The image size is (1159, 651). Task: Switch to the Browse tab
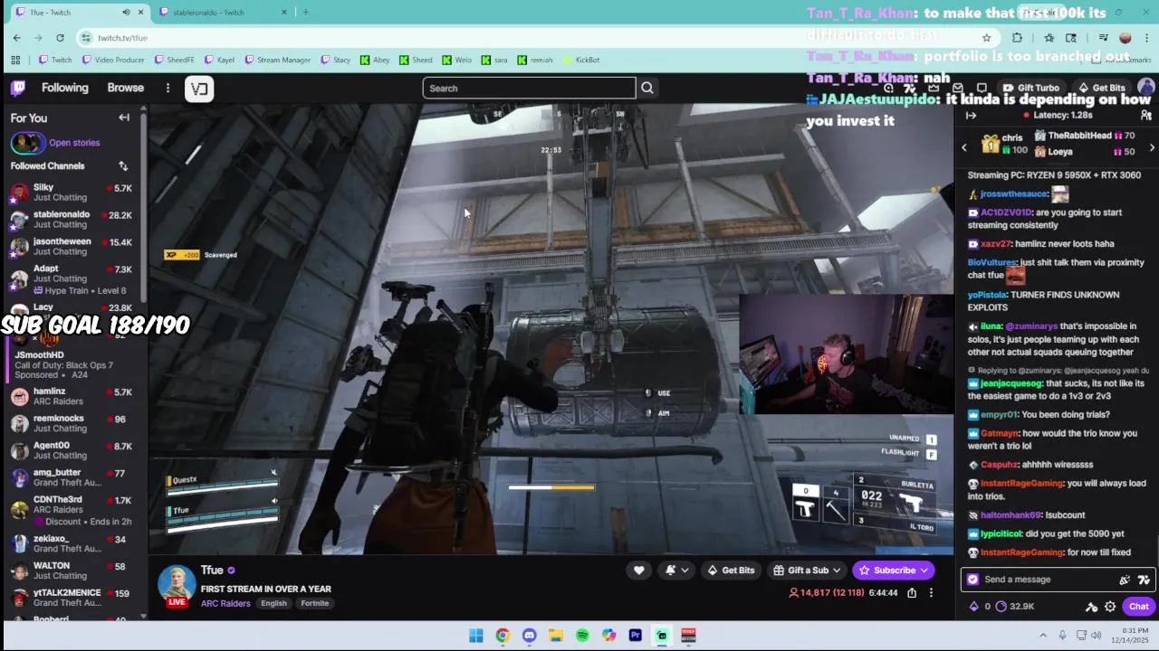point(126,88)
